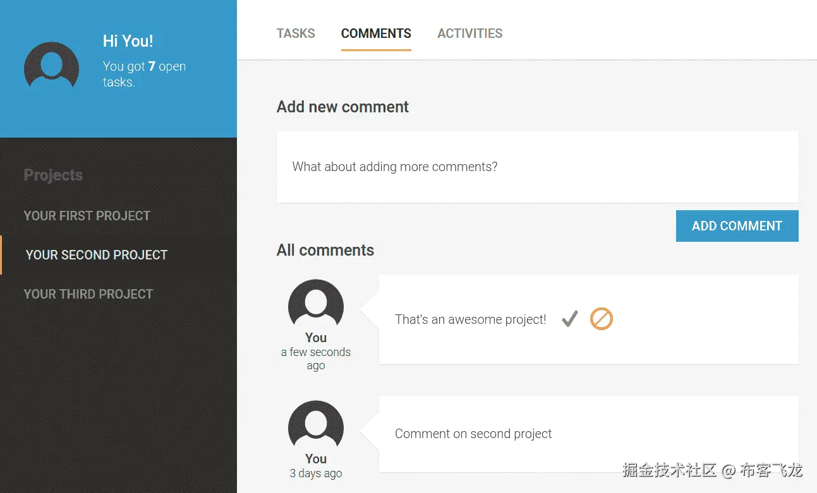Click the "3 days ago" timestamp
The width and height of the screenshot is (817, 493).
(x=316, y=473)
